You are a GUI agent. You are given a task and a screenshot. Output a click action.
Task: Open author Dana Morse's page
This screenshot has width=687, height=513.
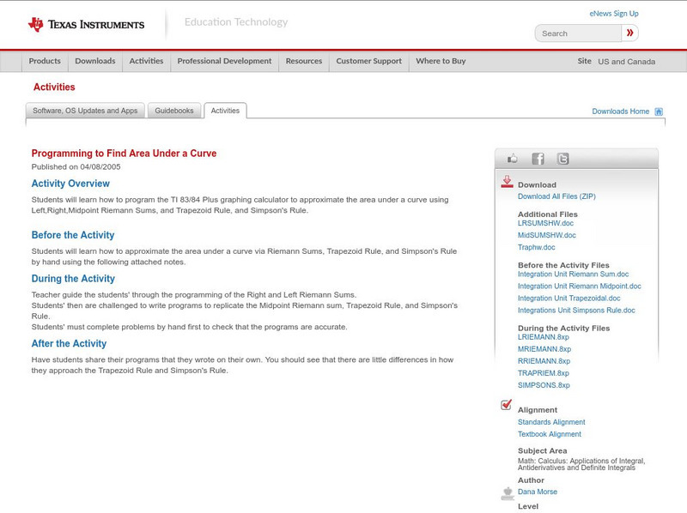(x=538, y=492)
